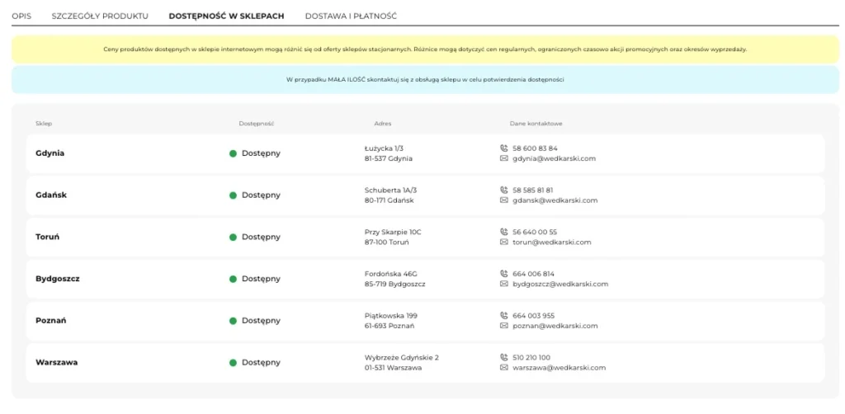Select the Dostępność w Sklepach tab
Image resolution: width=845 pixels, height=414 pixels.
pyautogui.click(x=226, y=16)
